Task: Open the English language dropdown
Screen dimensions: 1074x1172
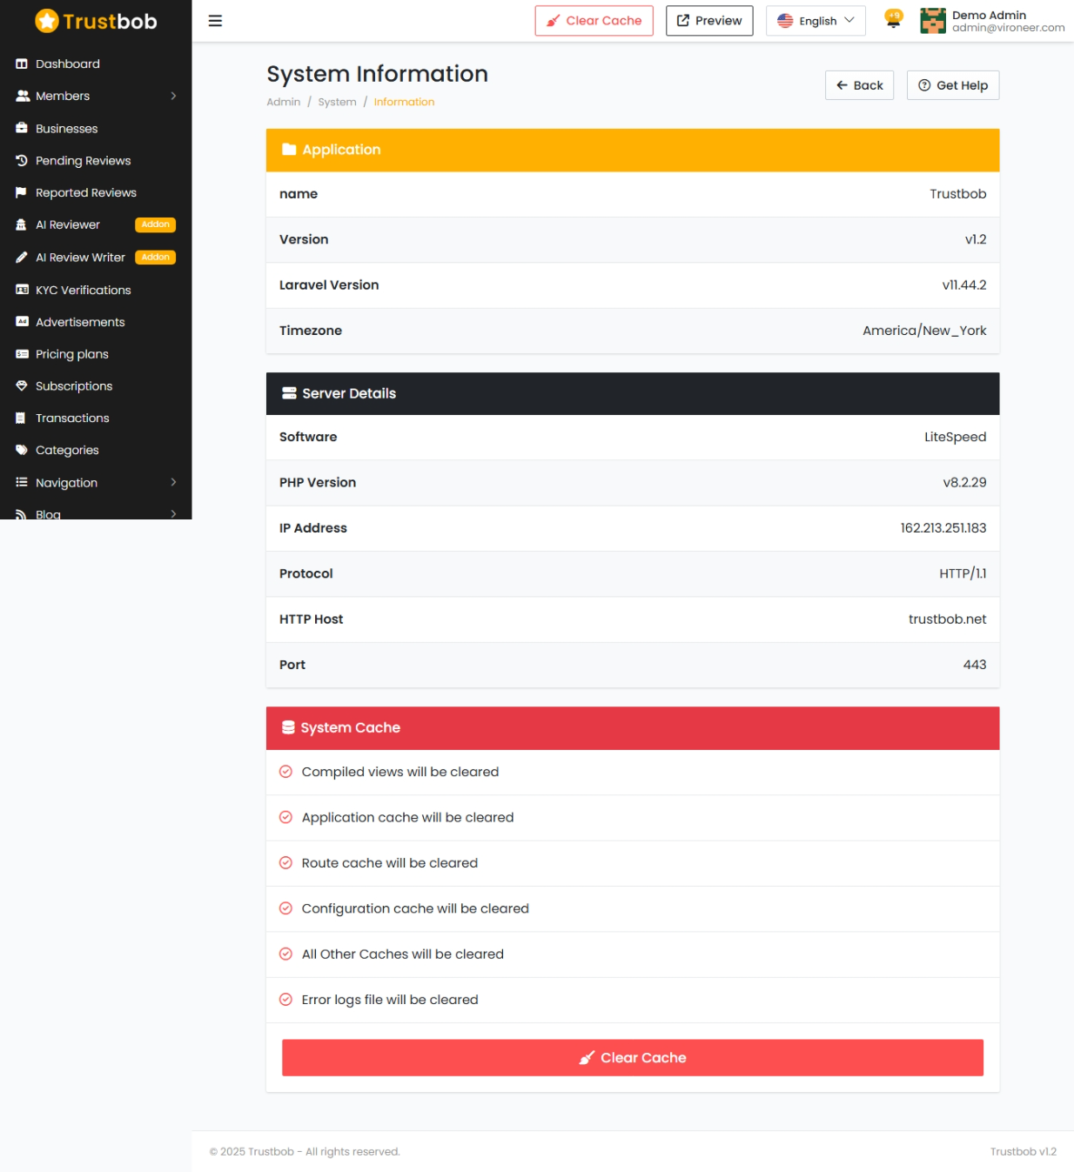Action: (x=816, y=21)
